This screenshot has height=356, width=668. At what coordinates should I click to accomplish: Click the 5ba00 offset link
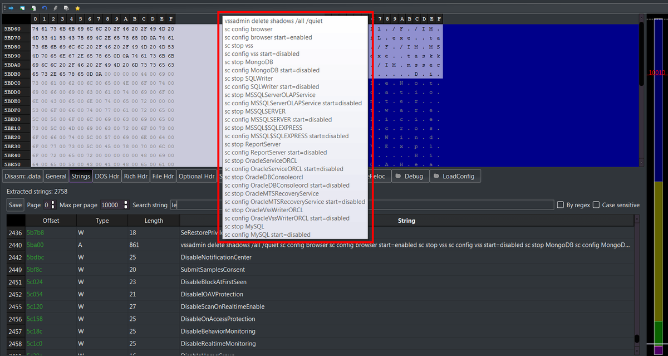35,245
